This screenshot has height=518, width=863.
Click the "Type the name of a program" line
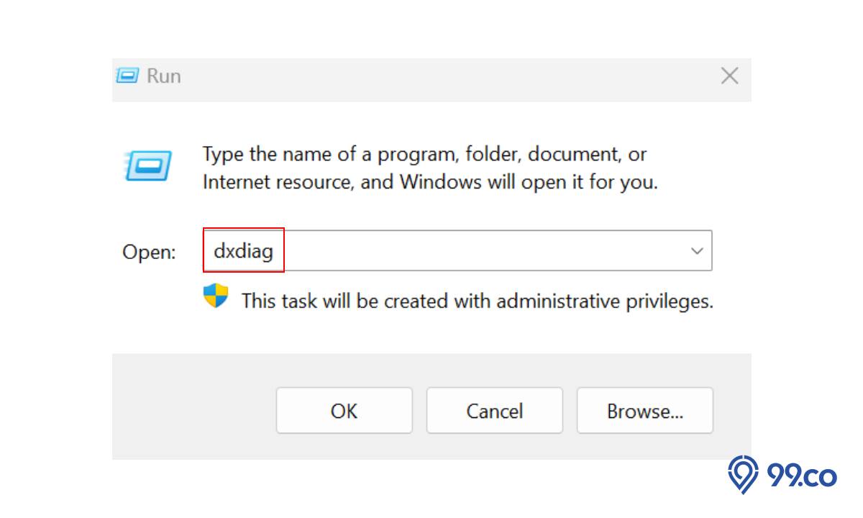424,154
